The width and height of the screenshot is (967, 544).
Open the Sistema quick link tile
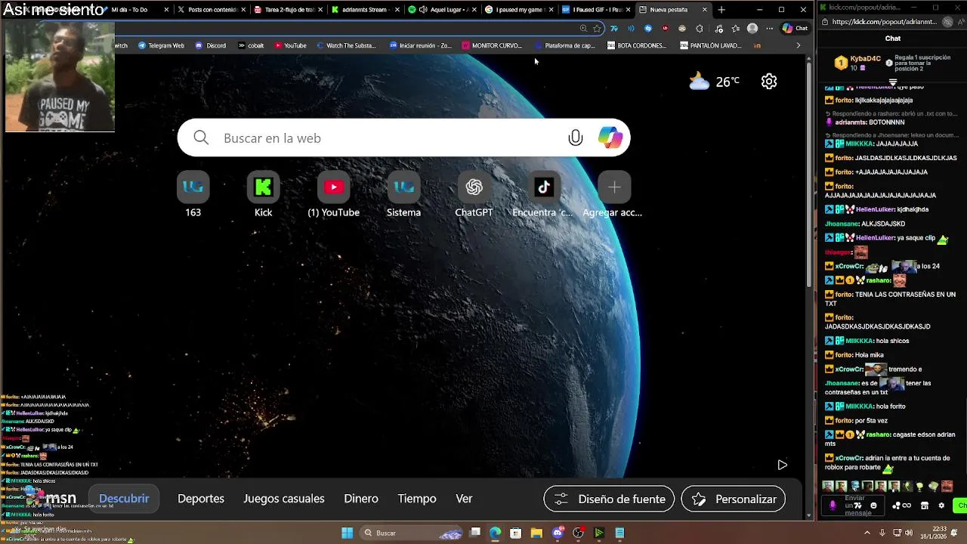[x=403, y=194]
